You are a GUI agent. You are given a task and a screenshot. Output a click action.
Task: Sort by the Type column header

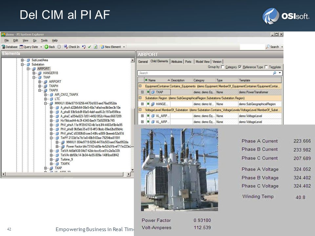tap(227, 80)
